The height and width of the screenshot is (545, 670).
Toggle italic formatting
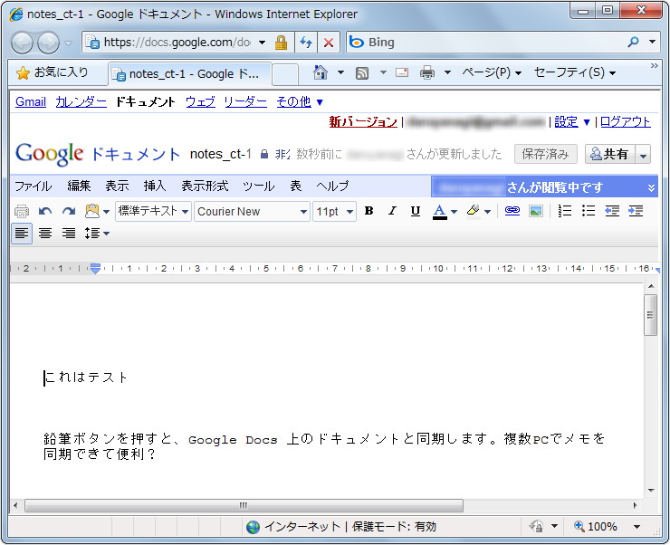(x=392, y=211)
